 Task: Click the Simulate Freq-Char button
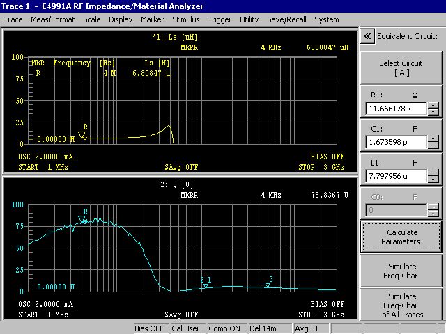400,271
